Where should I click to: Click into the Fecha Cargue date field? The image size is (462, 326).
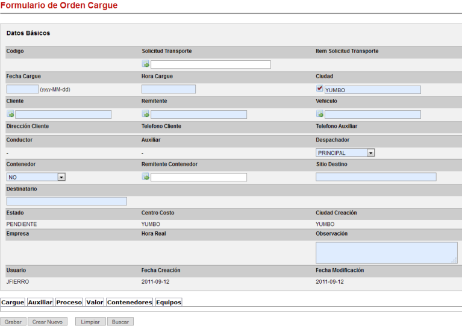22,89
